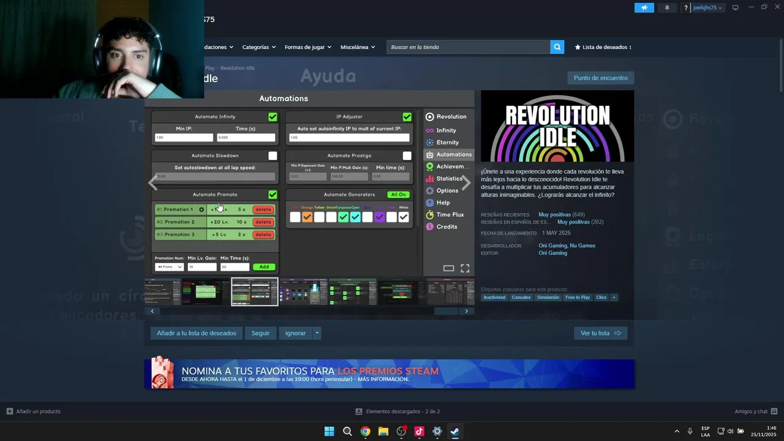Click the Cyan generator color box
Viewport: 784px width, 441px height.
point(355,217)
